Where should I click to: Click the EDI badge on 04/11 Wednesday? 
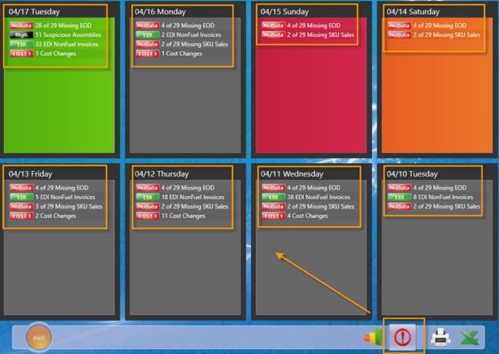(273, 197)
